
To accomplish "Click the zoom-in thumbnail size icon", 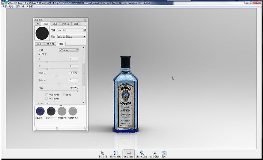I will pos(85,129).
